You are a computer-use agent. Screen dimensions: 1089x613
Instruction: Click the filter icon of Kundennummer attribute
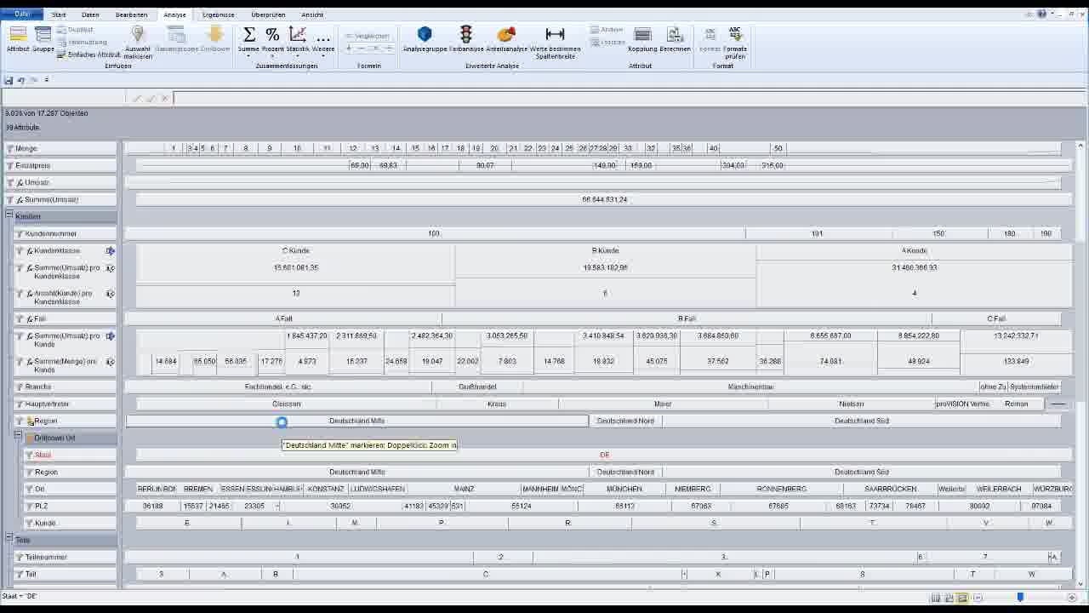20,234
